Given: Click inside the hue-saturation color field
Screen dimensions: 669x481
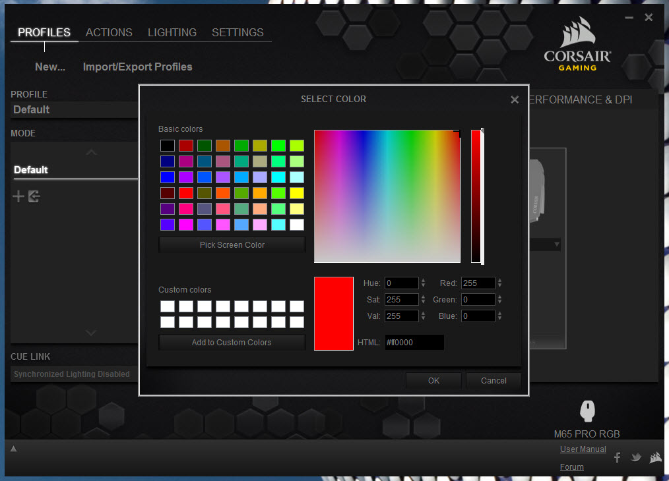Looking at the screenshot, I should coord(387,196).
